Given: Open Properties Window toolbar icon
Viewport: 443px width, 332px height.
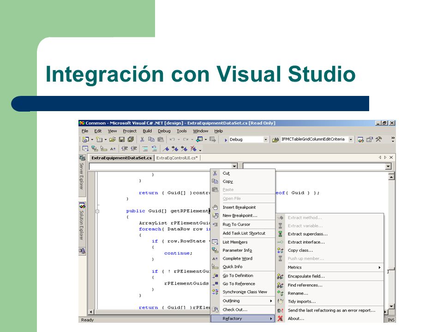Looking at the screenshot, I should coord(370,139).
